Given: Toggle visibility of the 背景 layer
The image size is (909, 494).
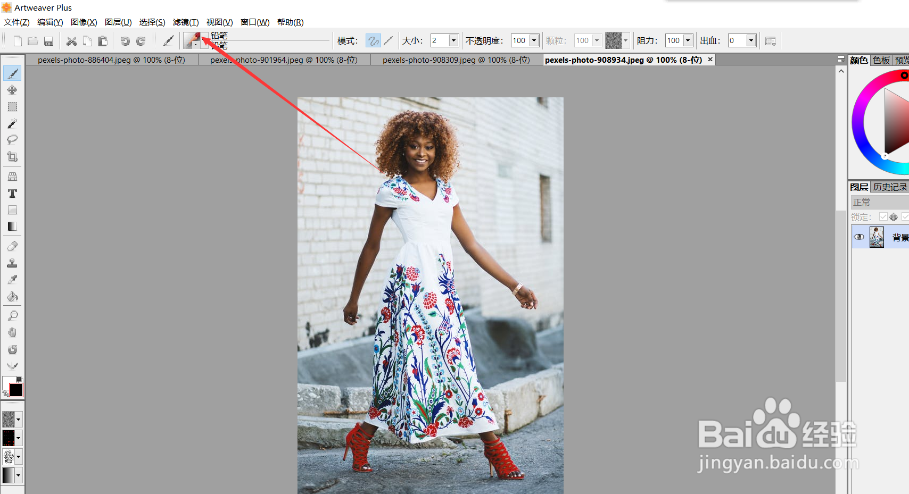Looking at the screenshot, I should pos(859,237).
